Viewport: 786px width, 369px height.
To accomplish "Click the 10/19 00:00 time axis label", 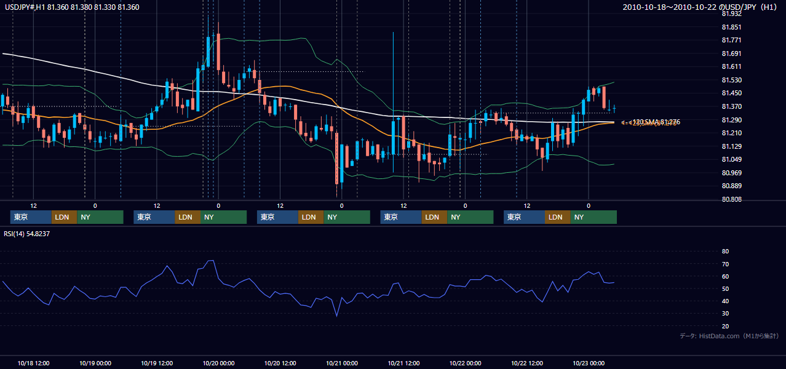I will tap(95, 363).
